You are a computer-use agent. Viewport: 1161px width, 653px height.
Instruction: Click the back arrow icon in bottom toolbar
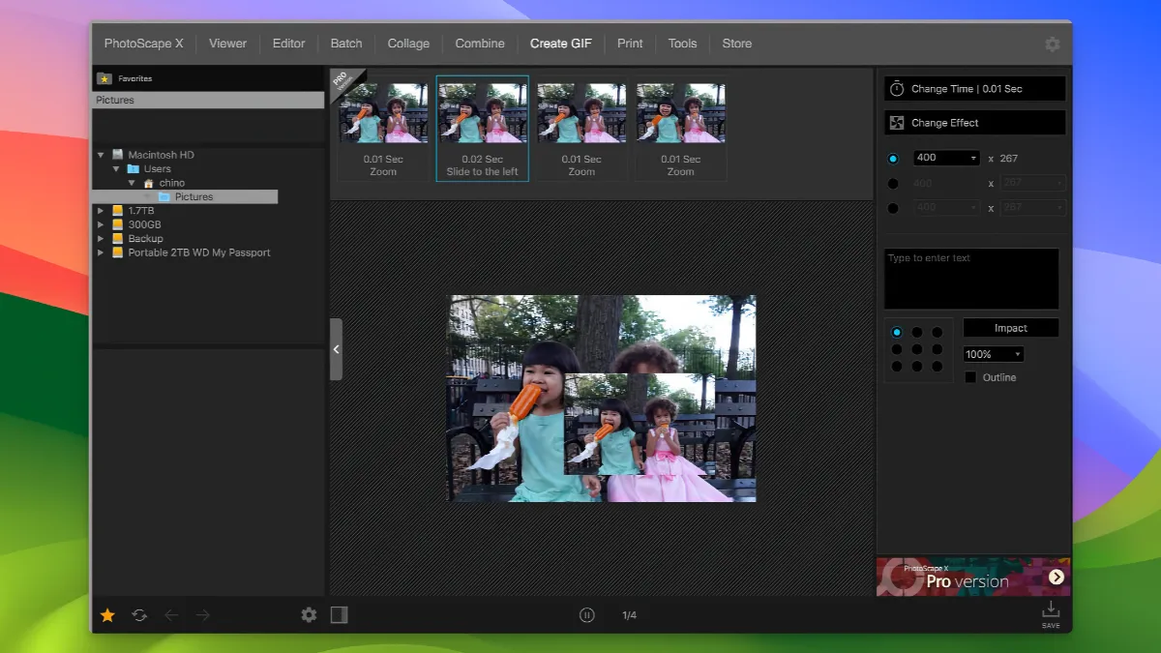(170, 614)
